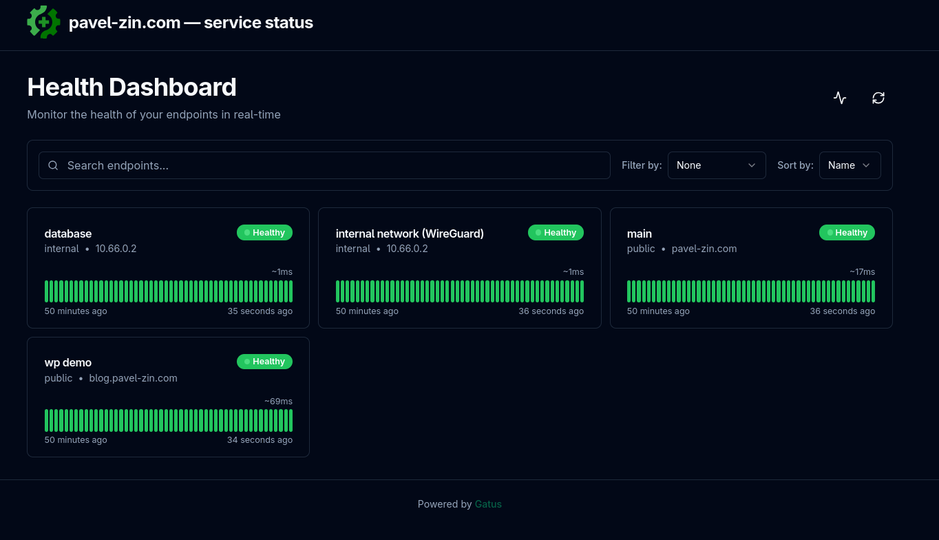Click the refresh data icon
This screenshot has width=939, height=540.
pyautogui.click(x=878, y=98)
